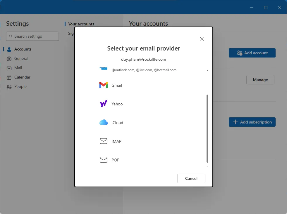
Task: Click the Add account button
Action: point(252,53)
